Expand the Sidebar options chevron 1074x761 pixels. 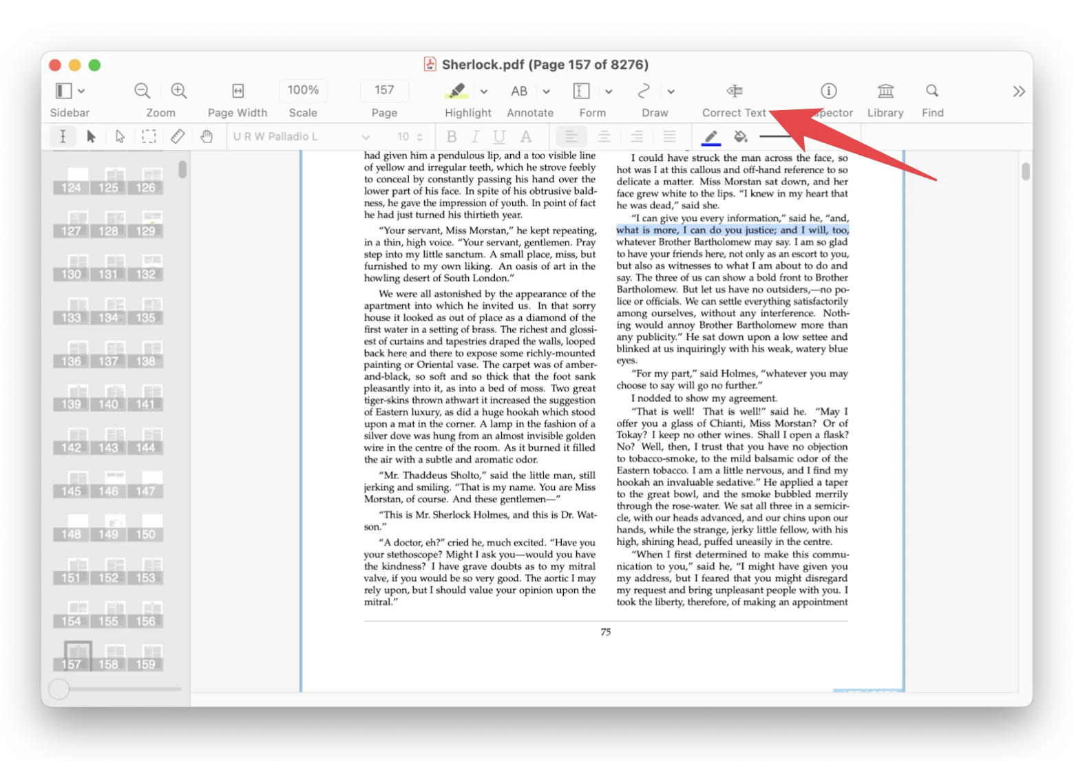coord(81,90)
